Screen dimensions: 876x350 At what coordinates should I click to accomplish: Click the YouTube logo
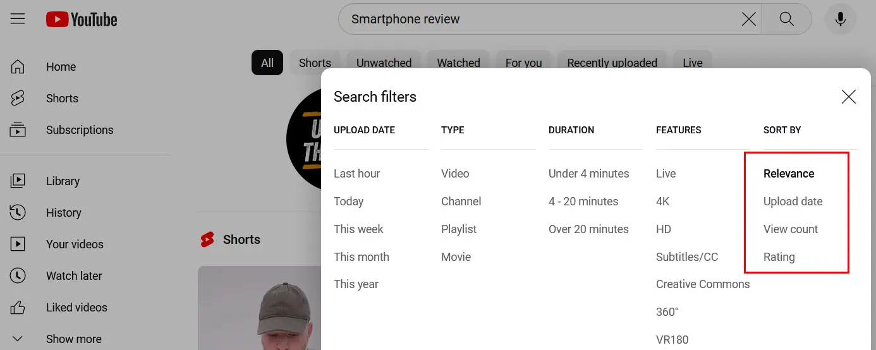pos(82,20)
